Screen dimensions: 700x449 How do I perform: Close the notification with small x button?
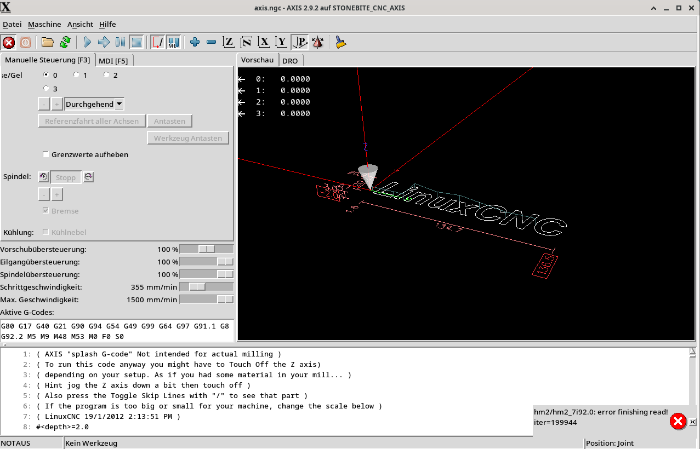[693, 422]
